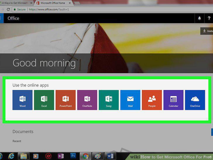
Task: Close the 4 Ways to Get Microsoft tab
Action: pyautogui.click(x=31, y=3)
